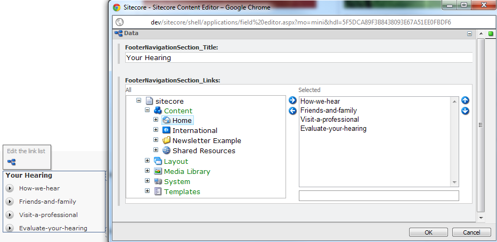Click editor scrollbar down arrow
Viewport: 497px width, 242px height.
[481, 218]
